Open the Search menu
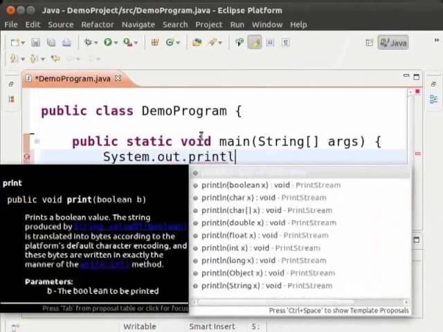Screen dimensions: 443x332 [x=175, y=25]
